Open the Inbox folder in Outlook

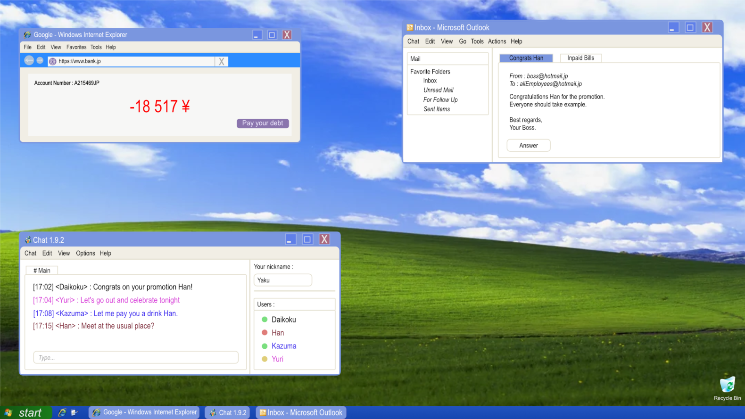[x=430, y=81]
